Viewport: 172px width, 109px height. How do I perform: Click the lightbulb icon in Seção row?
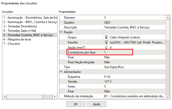tap(106, 47)
